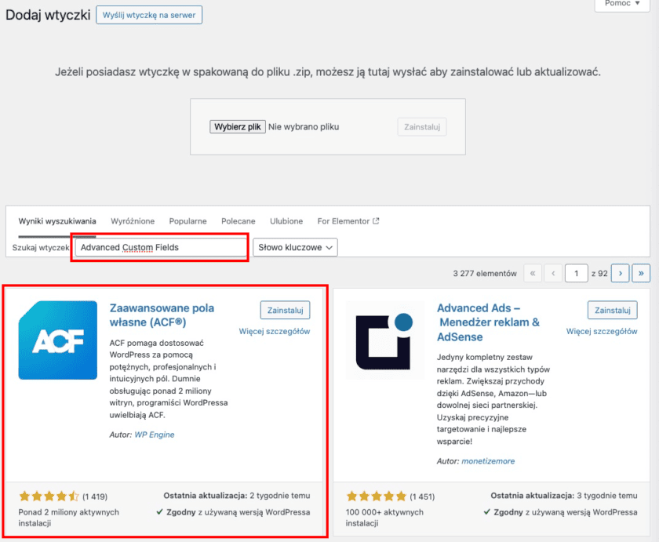
Task: Click the Advanced Ads plugin logo
Action: point(384,340)
